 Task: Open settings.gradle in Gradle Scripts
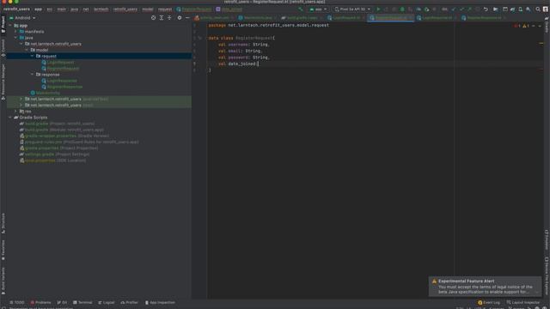pos(54,154)
